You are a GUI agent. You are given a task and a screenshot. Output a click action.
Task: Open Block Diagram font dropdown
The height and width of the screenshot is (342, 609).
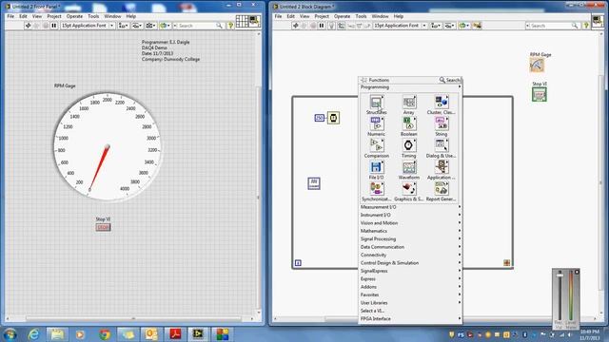[x=400, y=26]
